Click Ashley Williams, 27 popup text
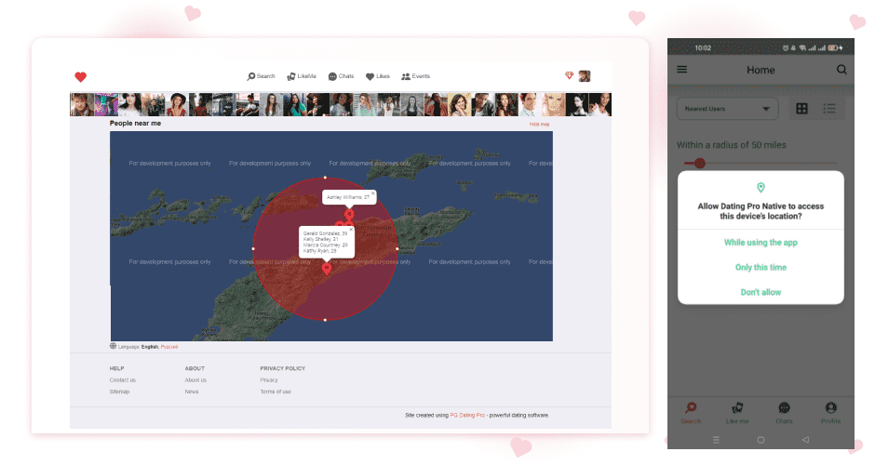This screenshot has height=465, width=875. (347, 197)
